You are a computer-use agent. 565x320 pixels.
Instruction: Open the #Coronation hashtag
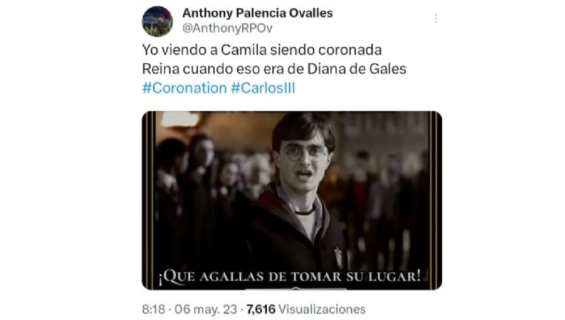[185, 88]
